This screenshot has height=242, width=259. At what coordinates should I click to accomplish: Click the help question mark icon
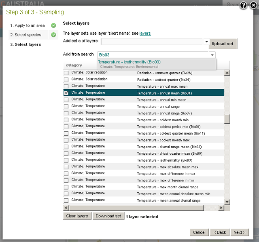point(243,5)
